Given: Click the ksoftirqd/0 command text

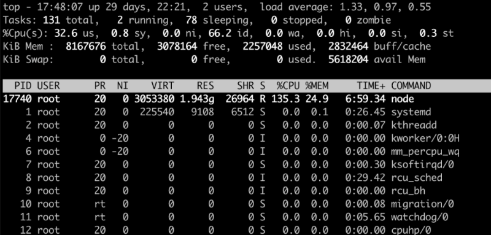Looking at the screenshot, I should click(x=422, y=164).
